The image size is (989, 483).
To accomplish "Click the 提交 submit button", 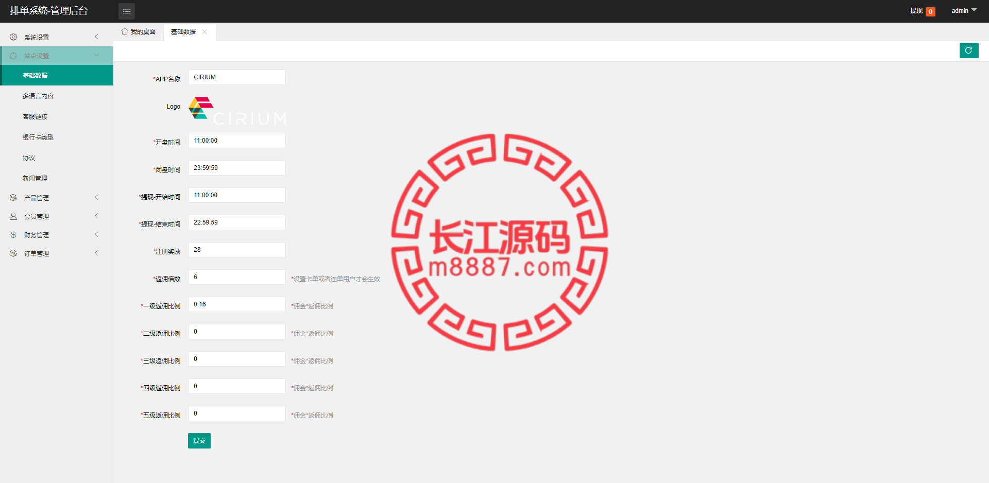I will click(199, 441).
